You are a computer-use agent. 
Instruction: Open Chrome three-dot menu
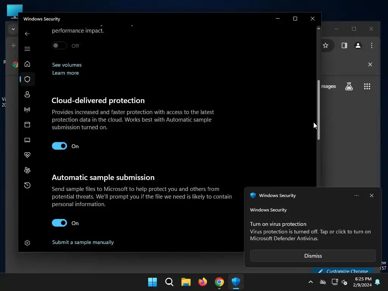point(371,45)
